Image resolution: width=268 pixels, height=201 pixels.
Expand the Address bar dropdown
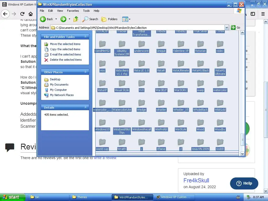[x=227, y=27]
